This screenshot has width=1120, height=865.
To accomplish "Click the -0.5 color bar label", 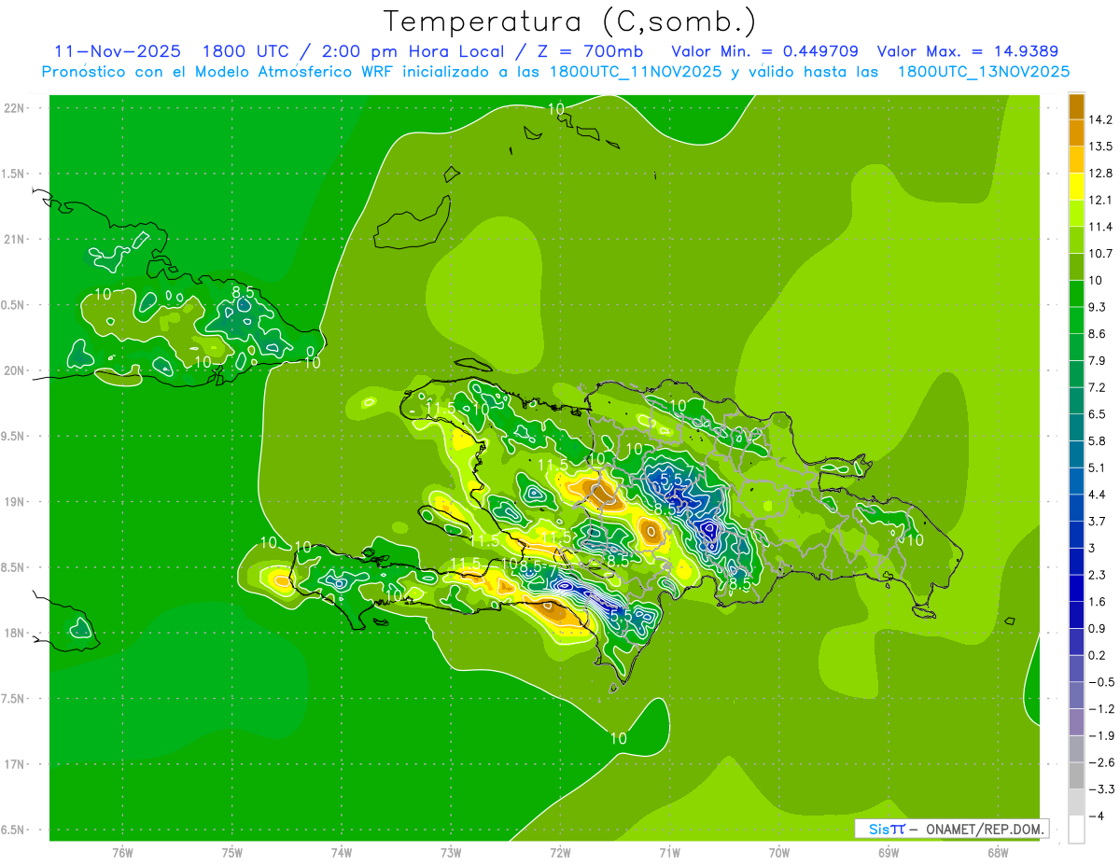I will click(1100, 682).
